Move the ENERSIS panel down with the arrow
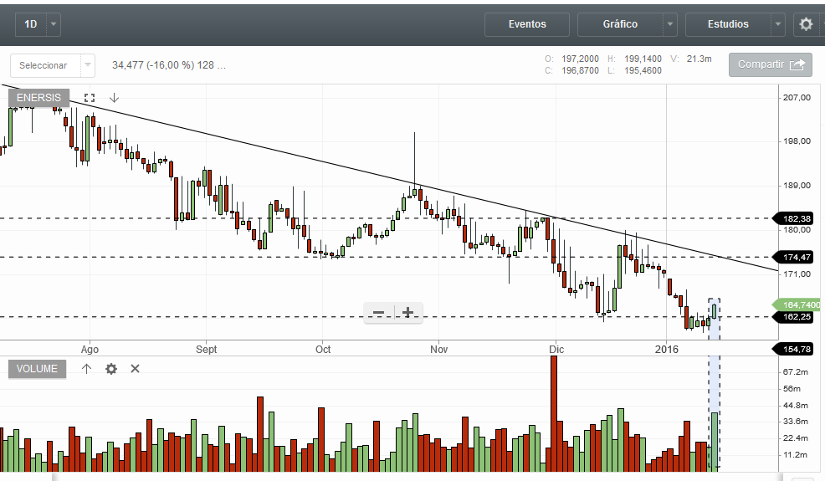 tap(114, 98)
